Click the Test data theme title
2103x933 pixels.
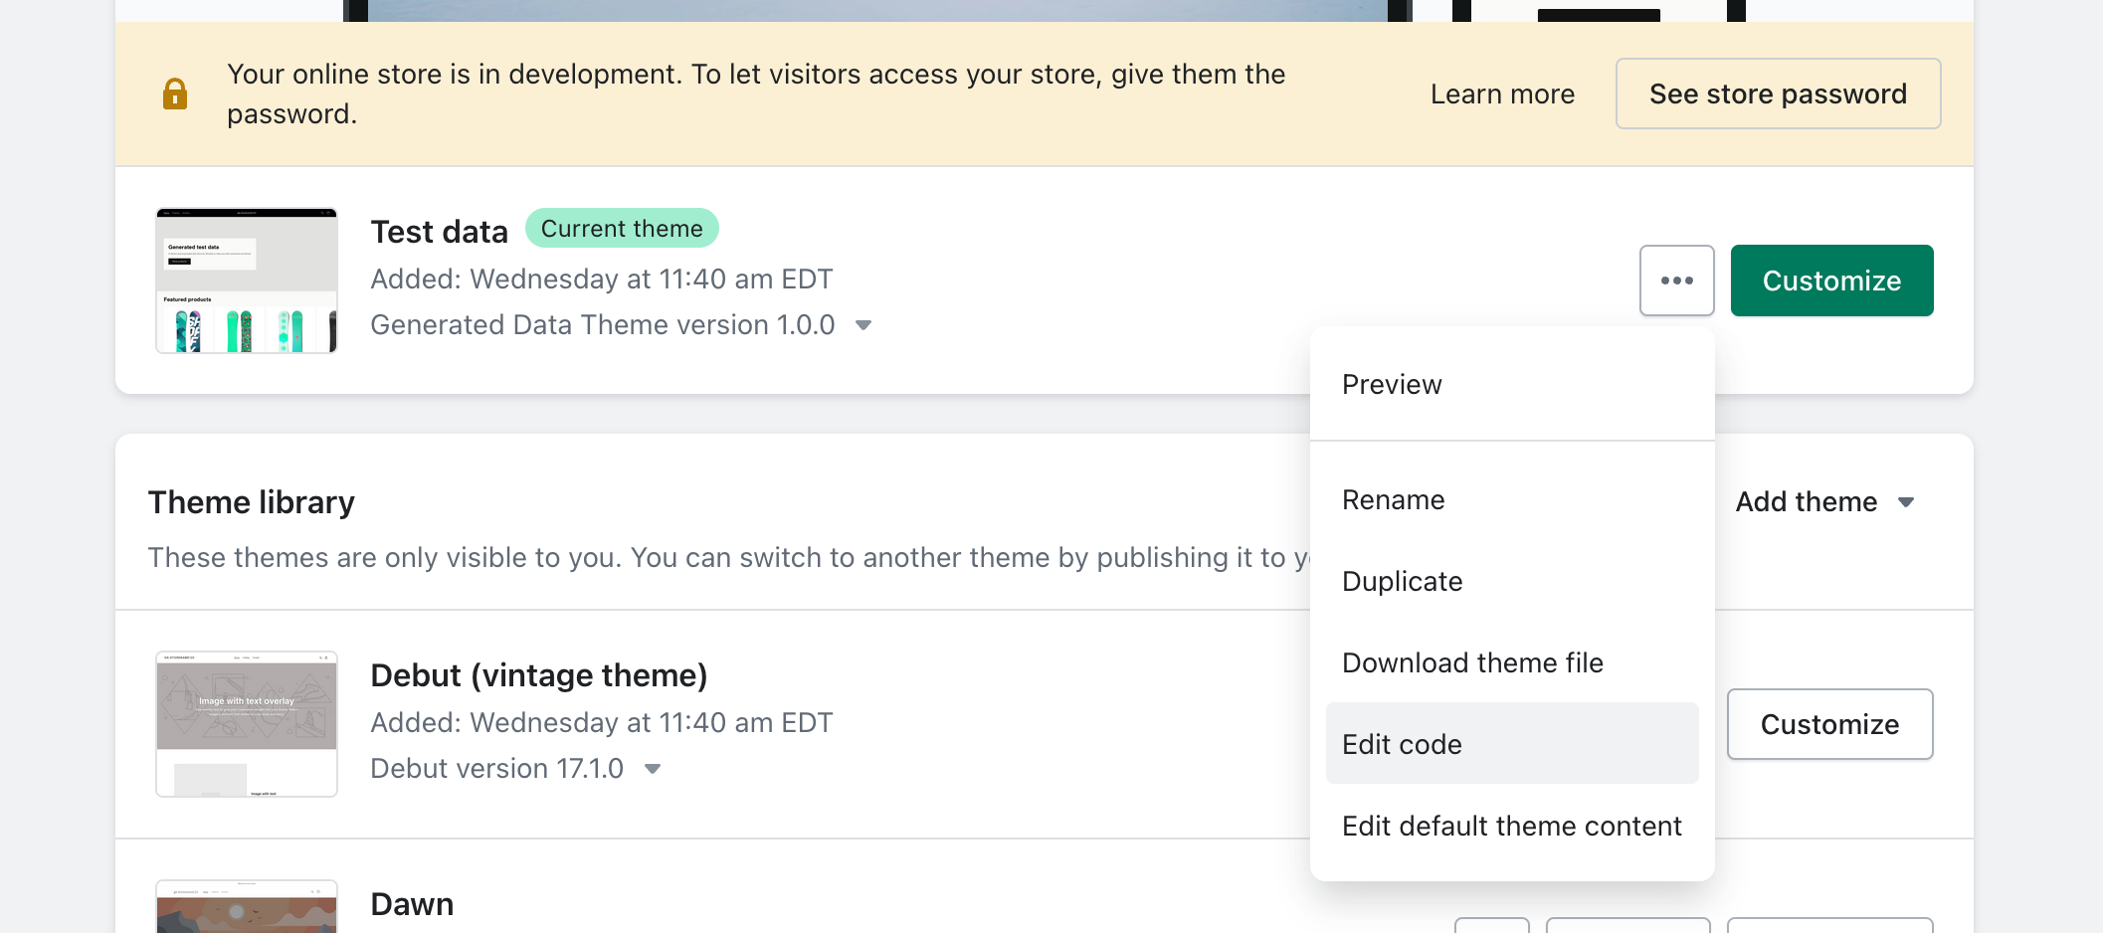click(x=439, y=232)
